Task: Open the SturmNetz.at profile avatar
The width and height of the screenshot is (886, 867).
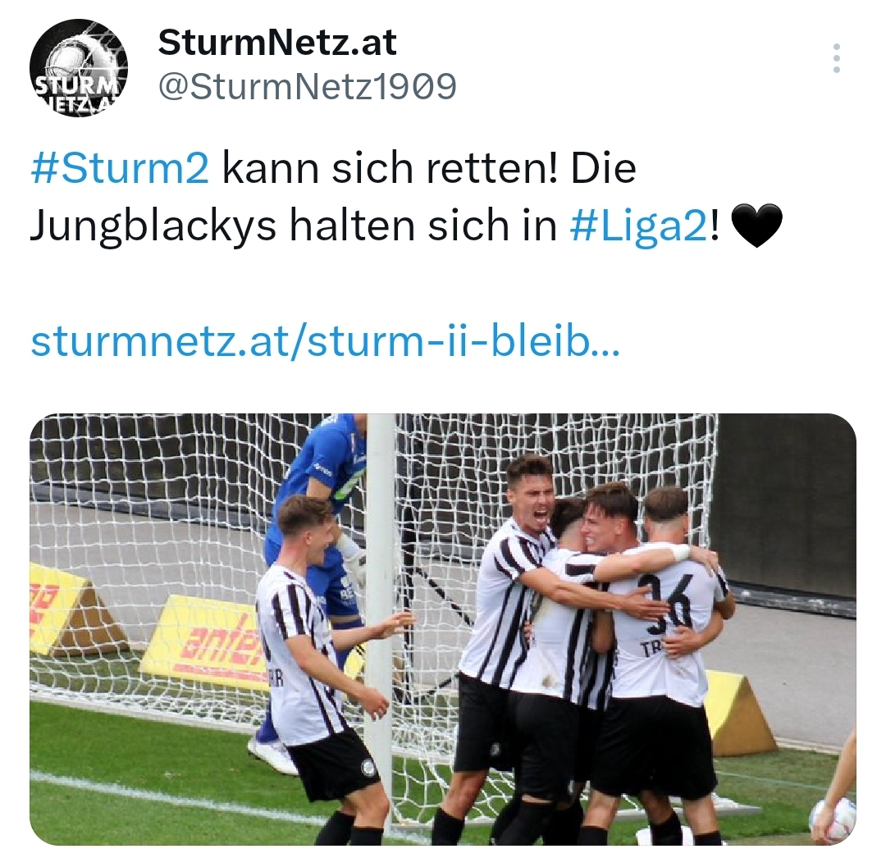Action: (x=79, y=68)
